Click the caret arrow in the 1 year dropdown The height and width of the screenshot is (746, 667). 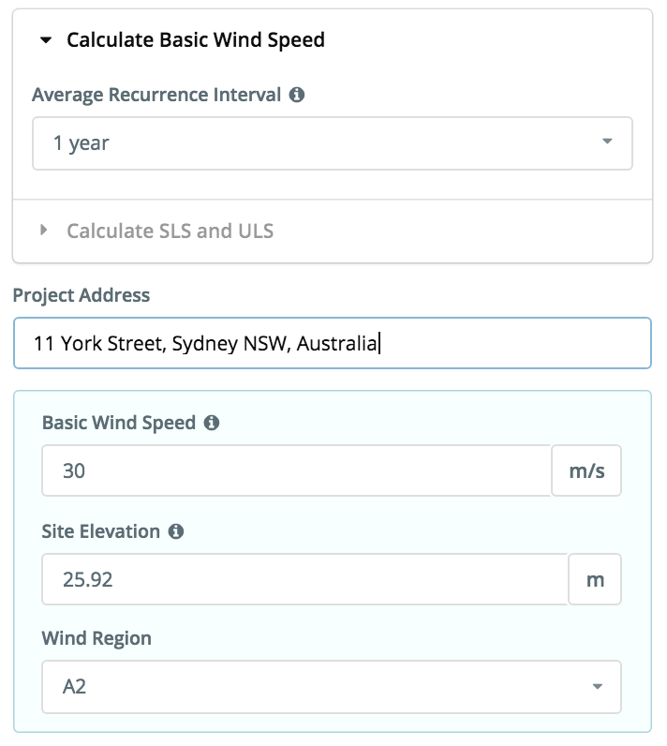coord(607,142)
